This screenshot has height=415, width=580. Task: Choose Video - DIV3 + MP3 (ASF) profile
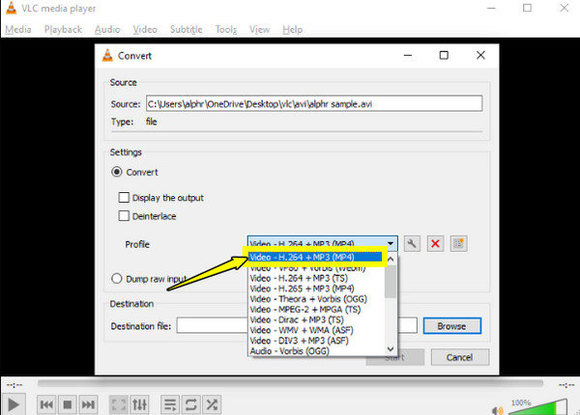tap(317, 340)
